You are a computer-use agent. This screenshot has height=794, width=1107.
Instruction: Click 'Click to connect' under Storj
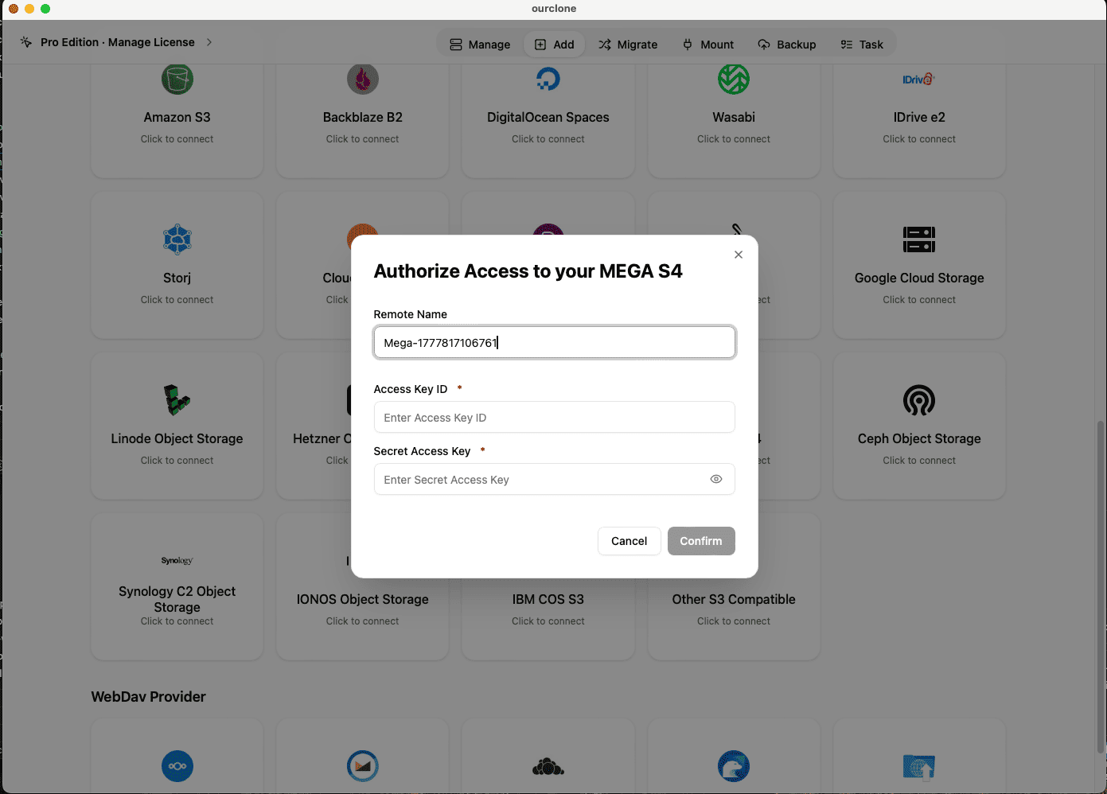(x=177, y=300)
